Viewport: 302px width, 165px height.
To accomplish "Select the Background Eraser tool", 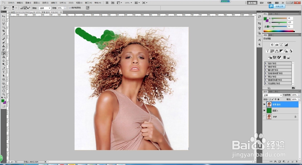I will tap(4, 54).
